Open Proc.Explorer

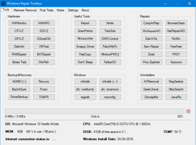pyautogui.click(x=151, y=62)
